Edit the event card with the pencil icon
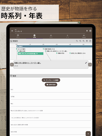This screenshot has width=102, height=136. click(x=86, y=63)
